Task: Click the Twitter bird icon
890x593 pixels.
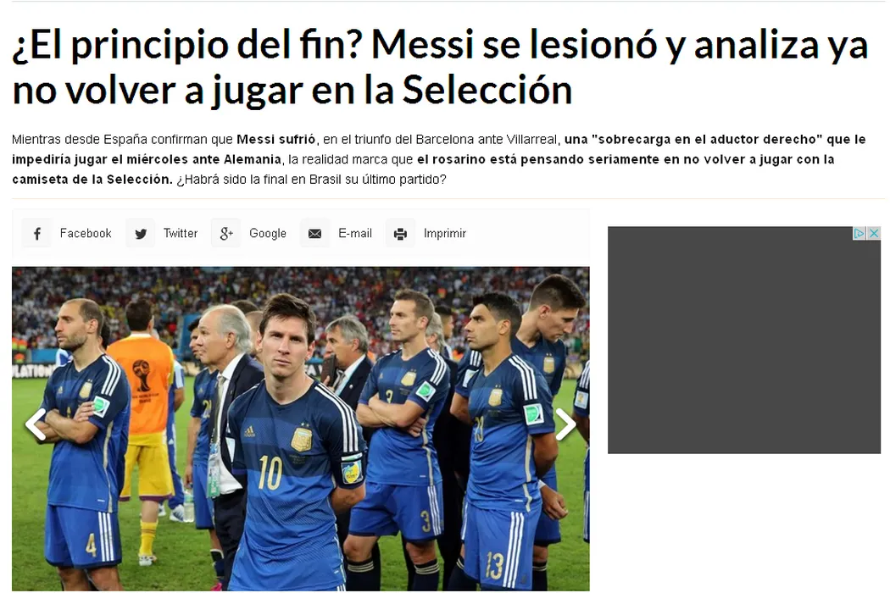Action: (140, 233)
